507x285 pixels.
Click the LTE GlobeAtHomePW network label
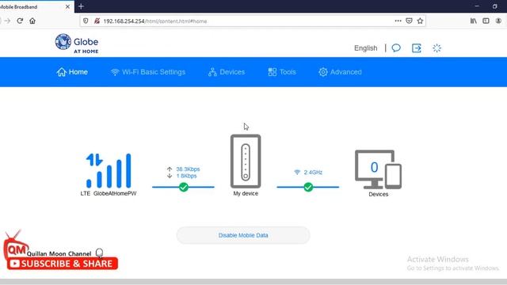[109, 193]
